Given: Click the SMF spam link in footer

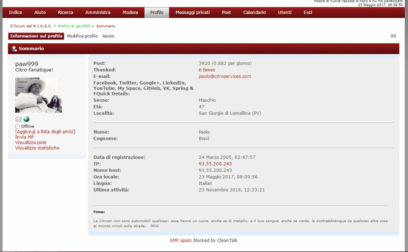Looking at the screenshot, I should tap(180, 241).
